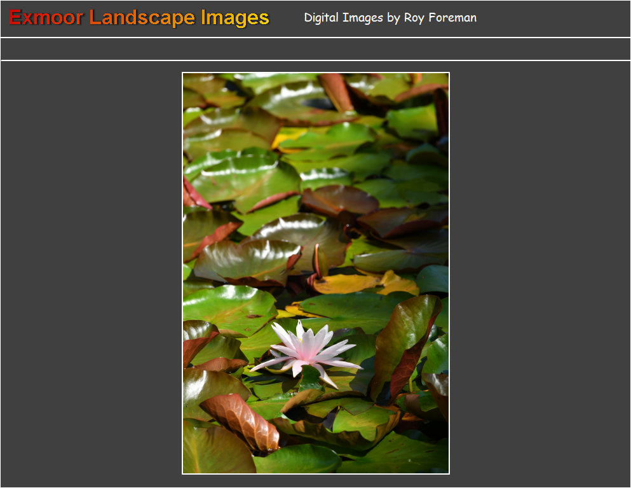
Task: Click the pink water lily flower
Action: pyautogui.click(x=308, y=351)
